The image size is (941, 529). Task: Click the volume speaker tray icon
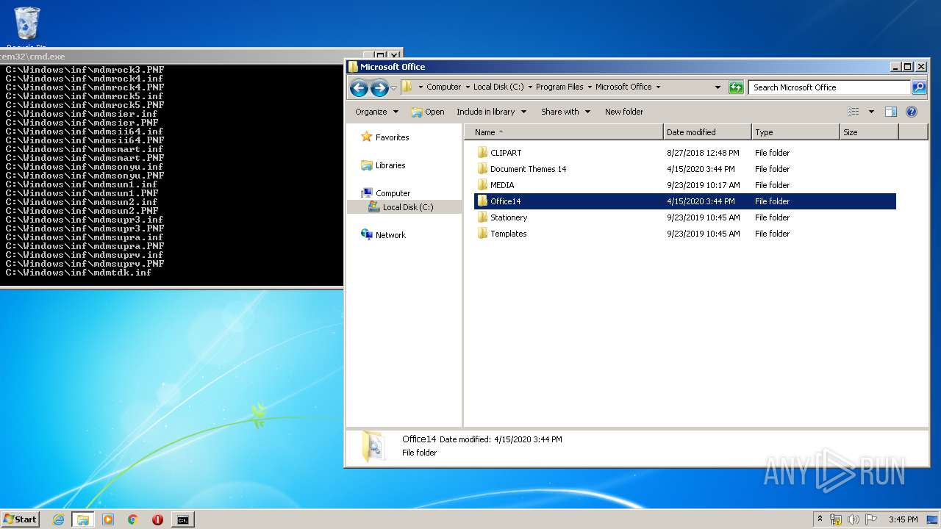[854, 519]
